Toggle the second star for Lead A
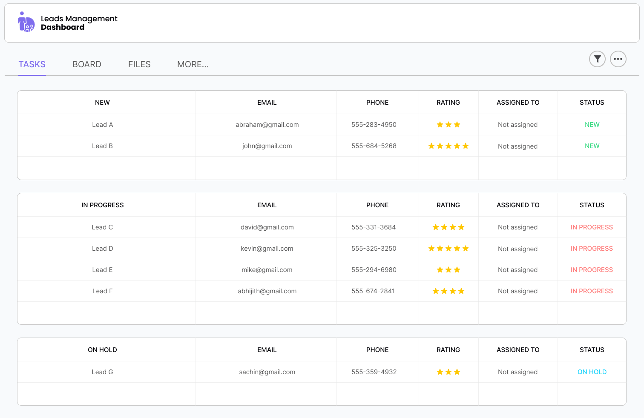This screenshot has height=418, width=644. point(448,124)
